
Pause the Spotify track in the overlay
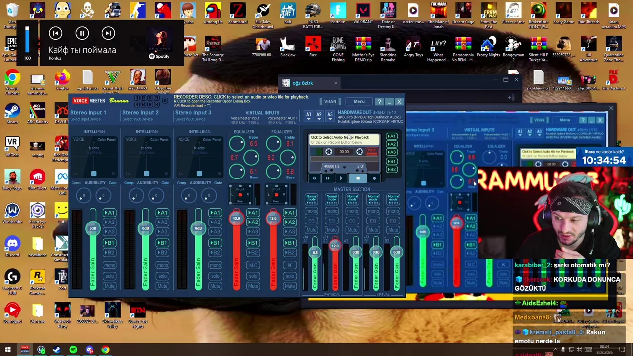82,33
